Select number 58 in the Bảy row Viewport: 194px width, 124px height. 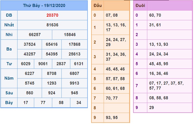(x=61, y=103)
